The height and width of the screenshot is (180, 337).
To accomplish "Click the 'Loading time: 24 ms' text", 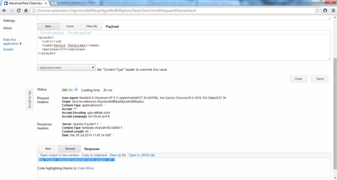I will [97, 90].
